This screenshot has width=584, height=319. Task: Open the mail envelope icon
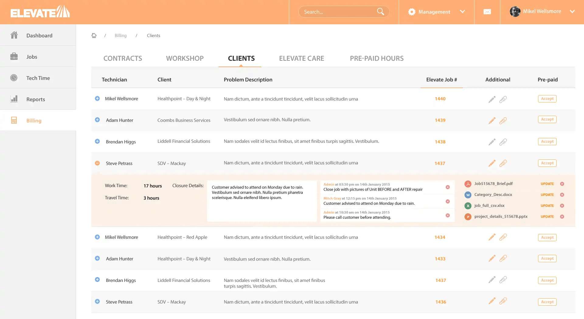[487, 12]
